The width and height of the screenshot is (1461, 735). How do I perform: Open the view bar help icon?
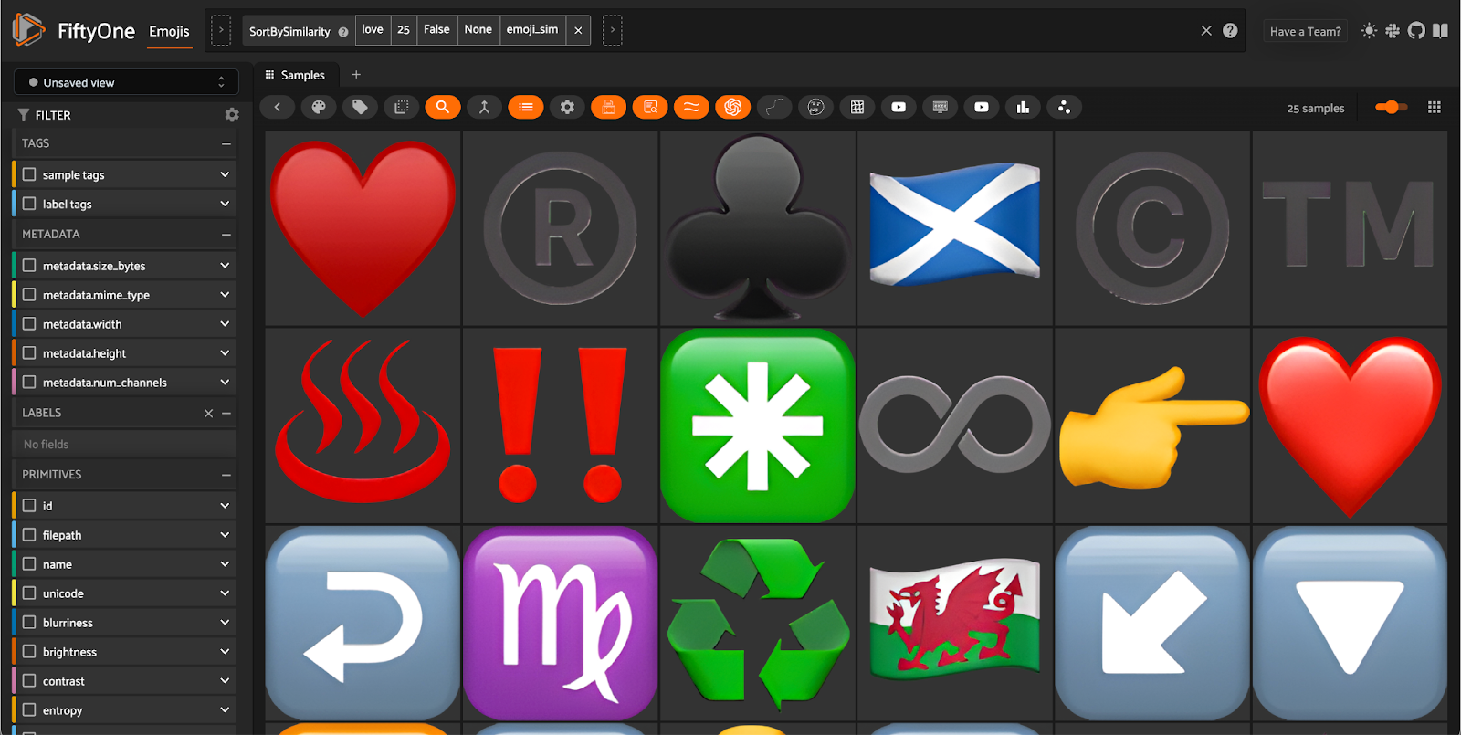pos(1230,30)
